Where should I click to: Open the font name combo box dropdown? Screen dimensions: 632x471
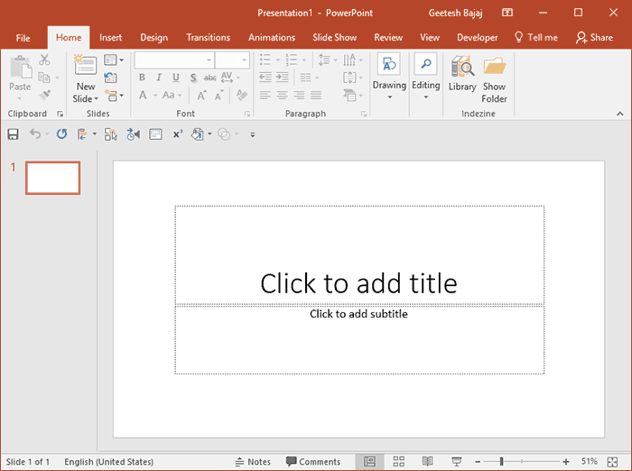(209, 60)
